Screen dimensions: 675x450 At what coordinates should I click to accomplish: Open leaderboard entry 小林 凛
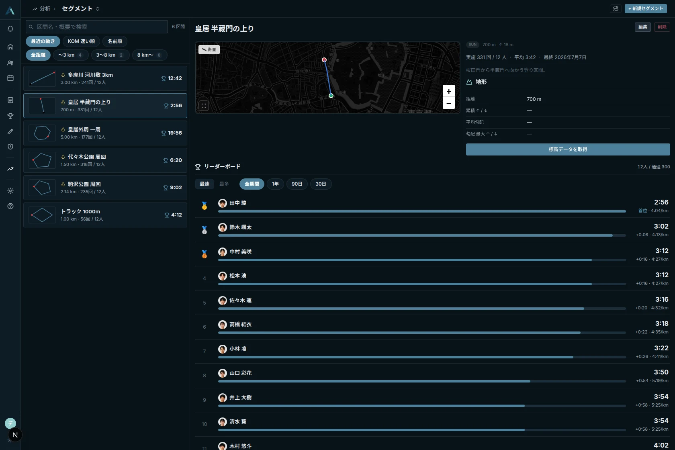[x=432, y=352]
